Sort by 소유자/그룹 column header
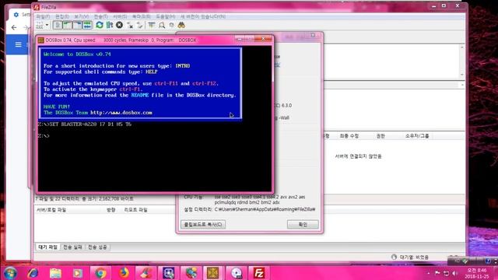This screenshot has width=498, height=280. pyautogui.click(x=417, y=136)
